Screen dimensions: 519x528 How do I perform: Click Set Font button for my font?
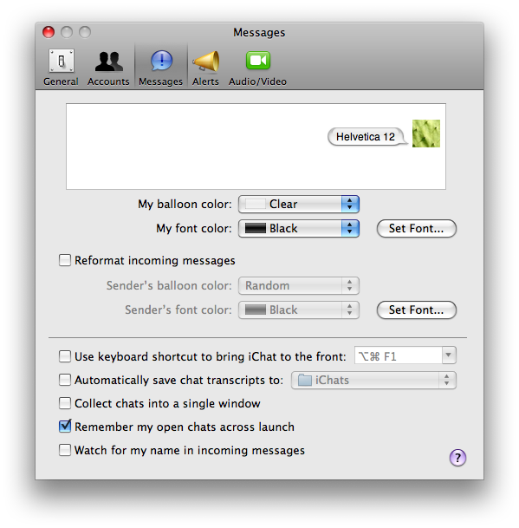click(417, 229)
